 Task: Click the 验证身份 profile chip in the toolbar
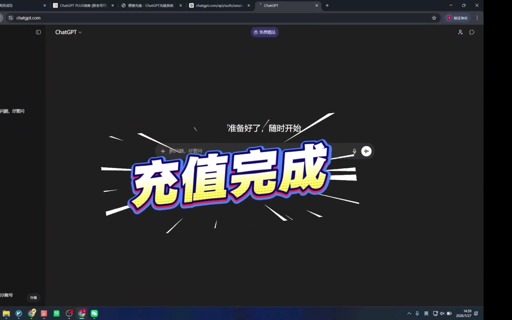click(x=458, y=18)
